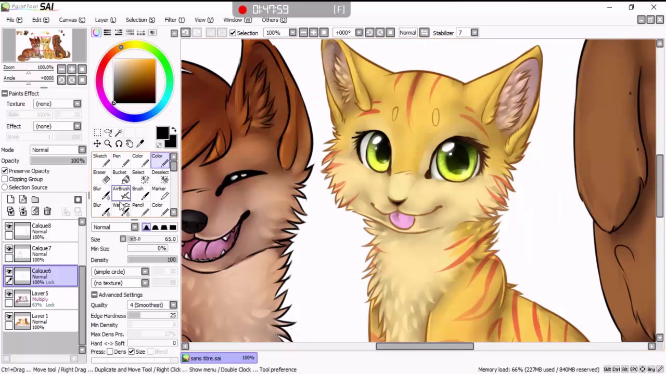This screenshot has width=666, height=374.
Task: Collapse the Advanced Settings section
Action: point(94,295)
